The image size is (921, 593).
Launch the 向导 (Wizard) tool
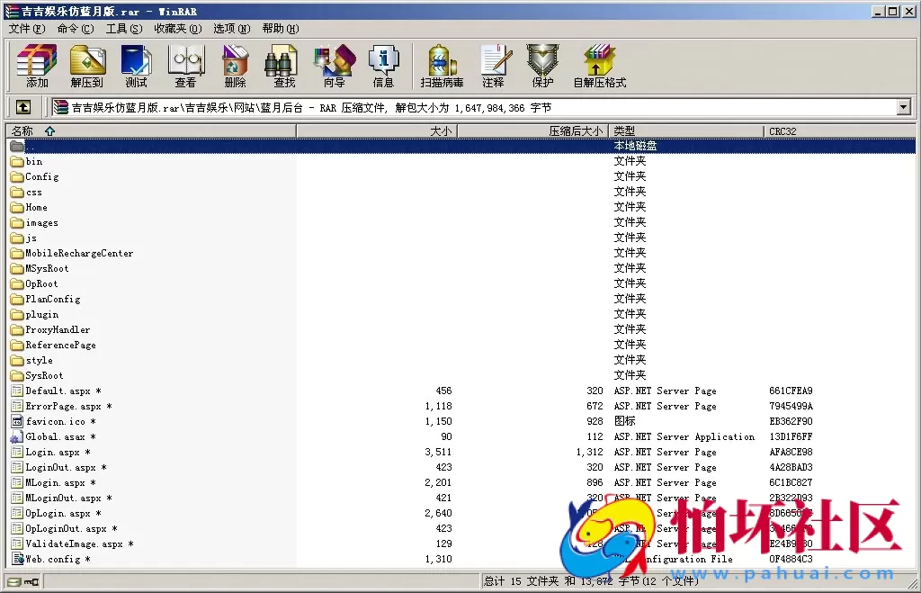coord(334,66)
